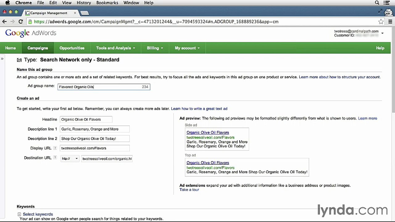Open the http:// protocol dropdown
Viewport: 395px width, 222px height.
tap(70, 158)
